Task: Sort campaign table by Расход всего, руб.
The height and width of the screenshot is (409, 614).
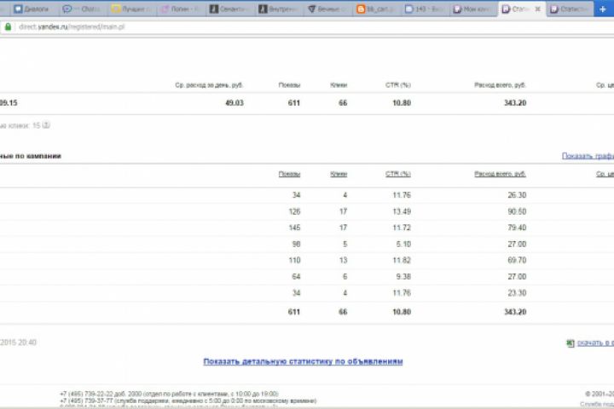Action: coord(500,174)
